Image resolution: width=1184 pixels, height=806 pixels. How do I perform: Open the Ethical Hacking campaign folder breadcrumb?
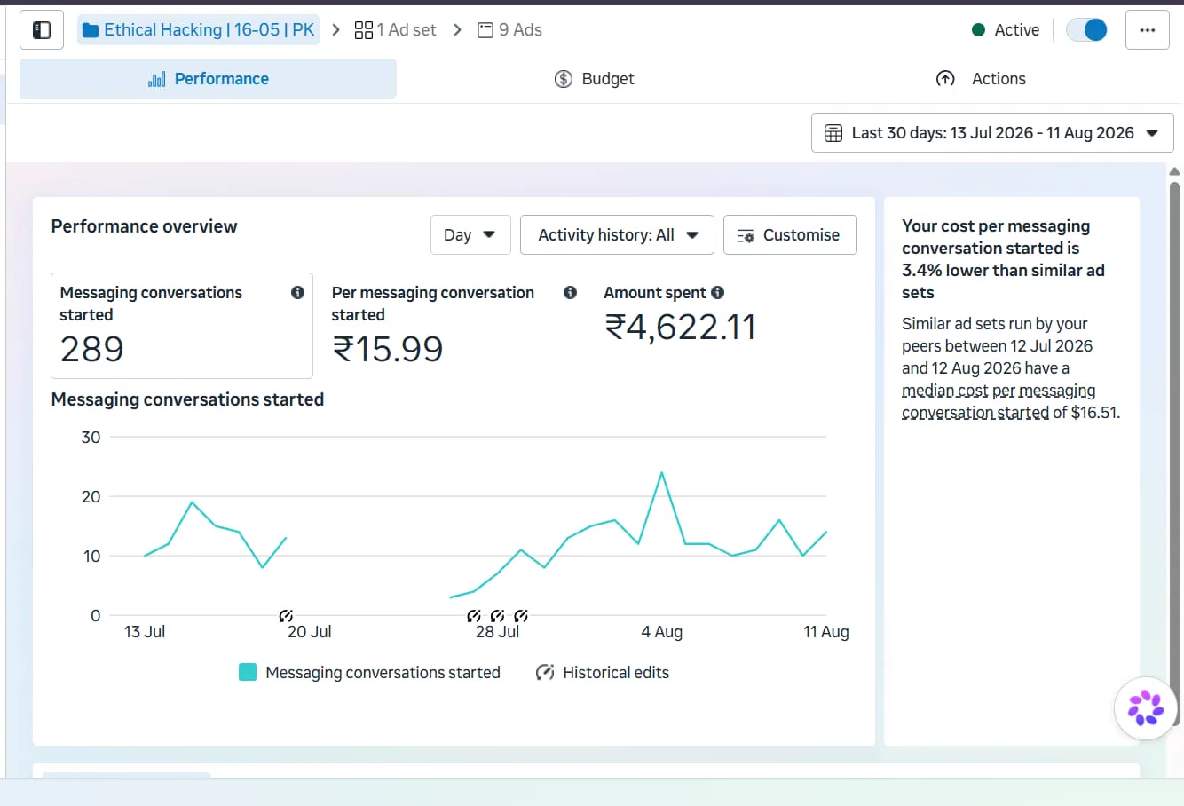198,30
